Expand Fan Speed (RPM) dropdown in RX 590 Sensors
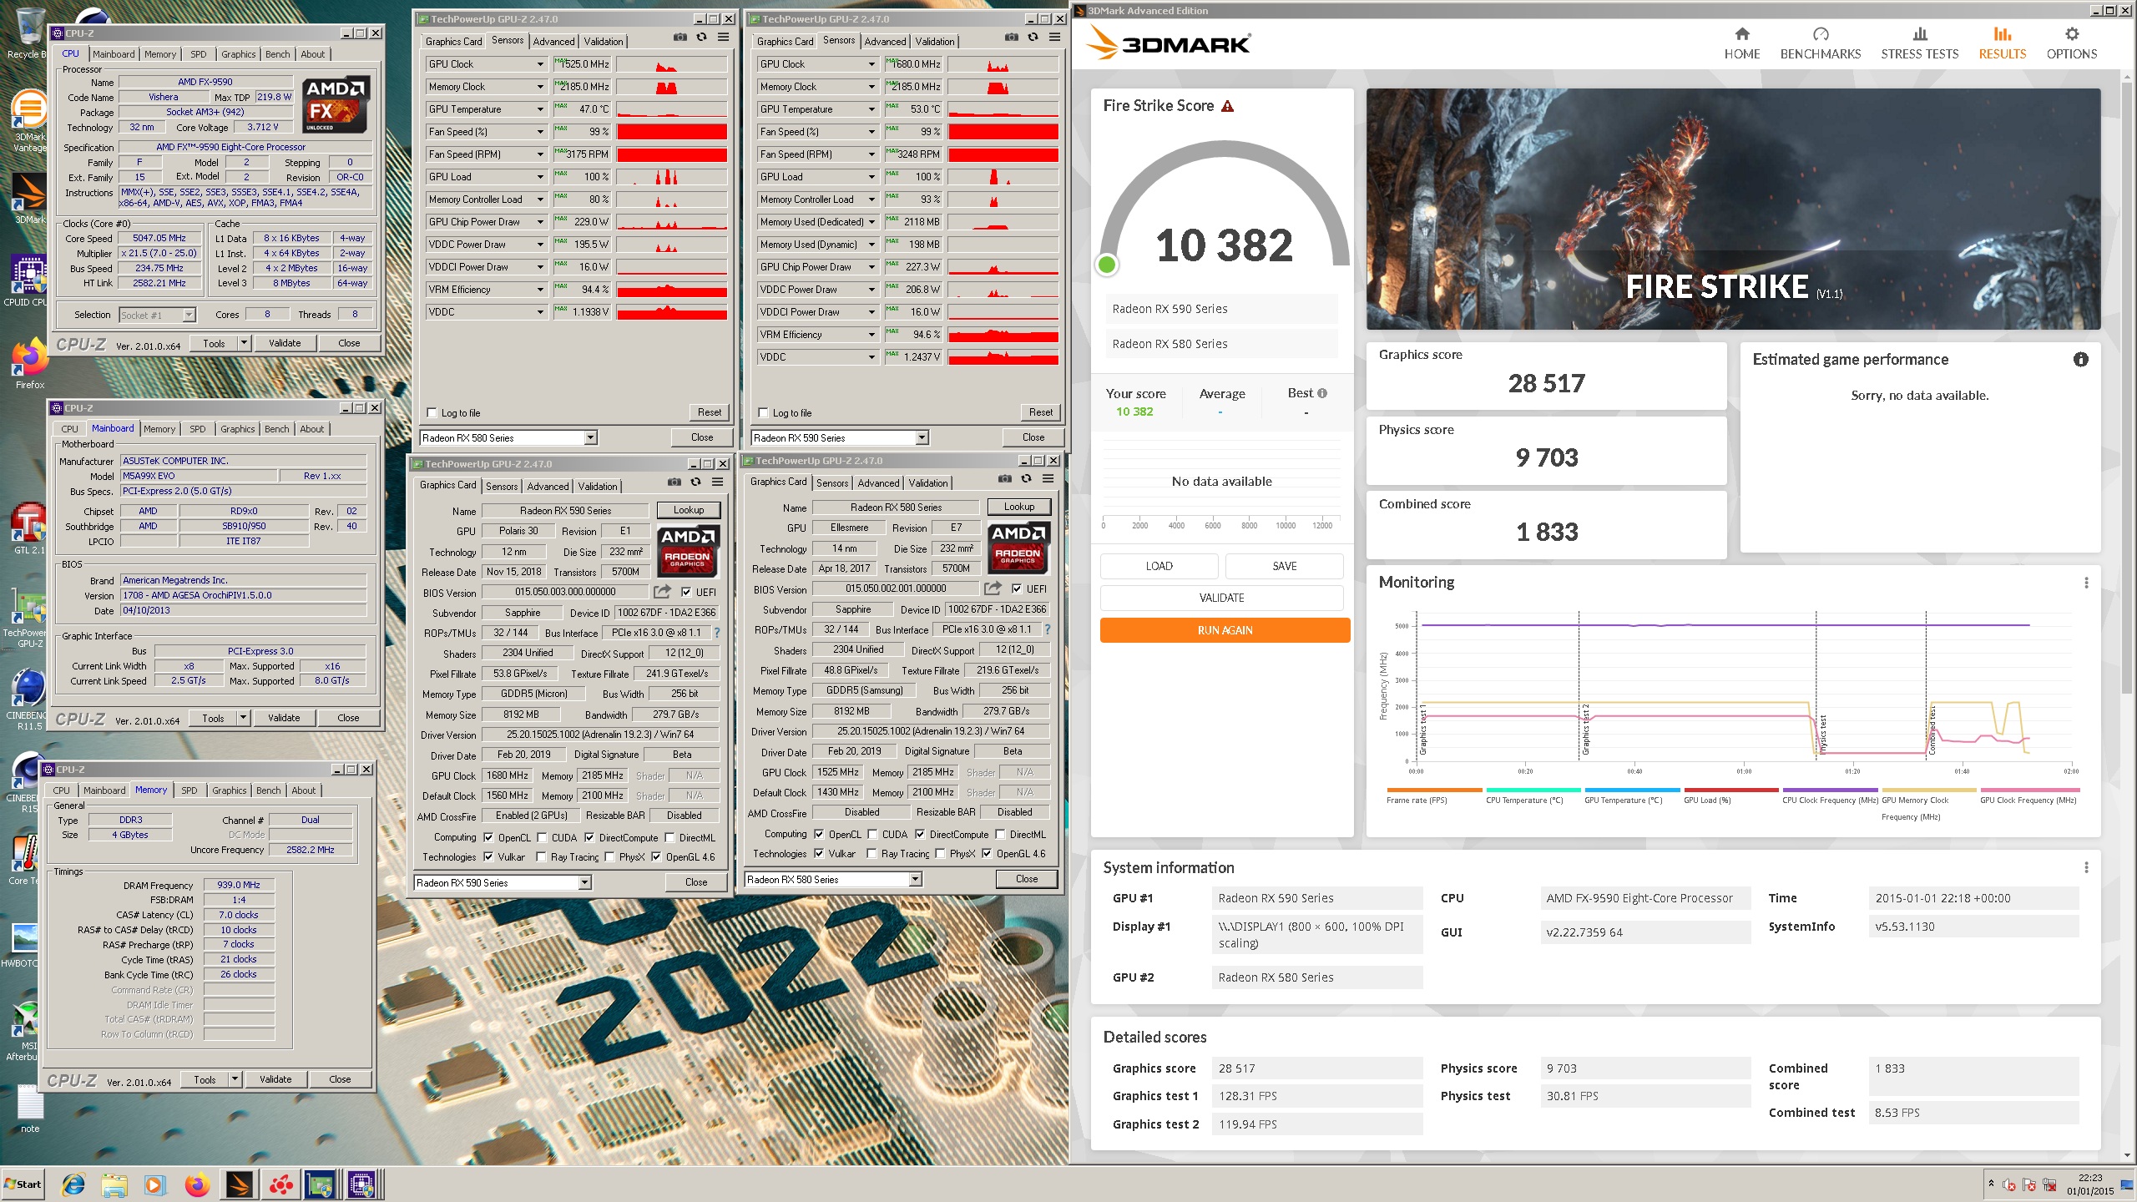Image resolution: width=2137 pixels, height=1202 pixels. [871, 154]
